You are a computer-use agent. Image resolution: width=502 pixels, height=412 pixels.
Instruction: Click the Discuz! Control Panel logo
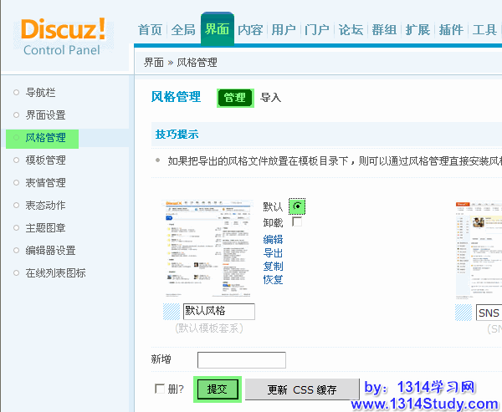click(64, 37)
